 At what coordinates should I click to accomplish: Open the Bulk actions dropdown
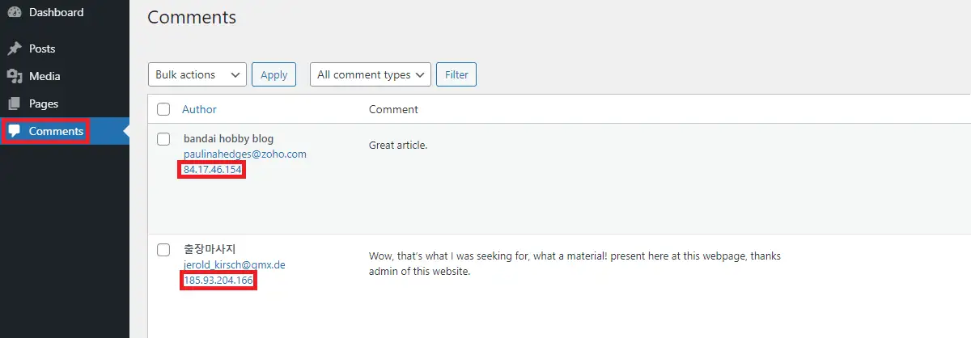coord(197,74)
